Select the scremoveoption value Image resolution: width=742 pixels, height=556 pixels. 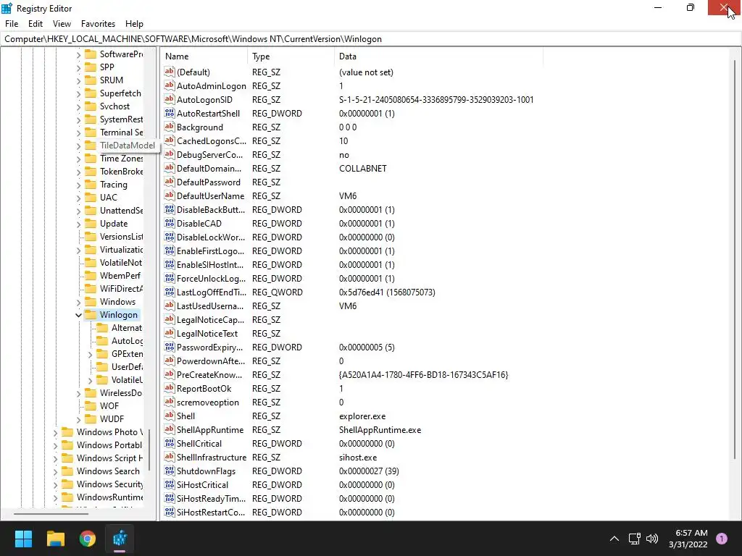coord(208,402)
